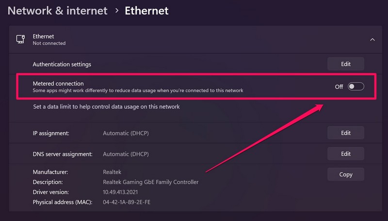Viewport: 388px width, 221px height.
Task: Click the 'Not connected' status text
Action: (x=49, y=44)
